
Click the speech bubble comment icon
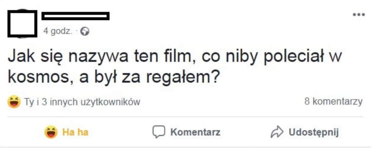[x=159, y=132]
